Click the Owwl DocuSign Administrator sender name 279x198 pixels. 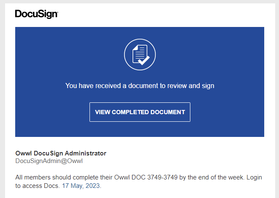(61, 153)
